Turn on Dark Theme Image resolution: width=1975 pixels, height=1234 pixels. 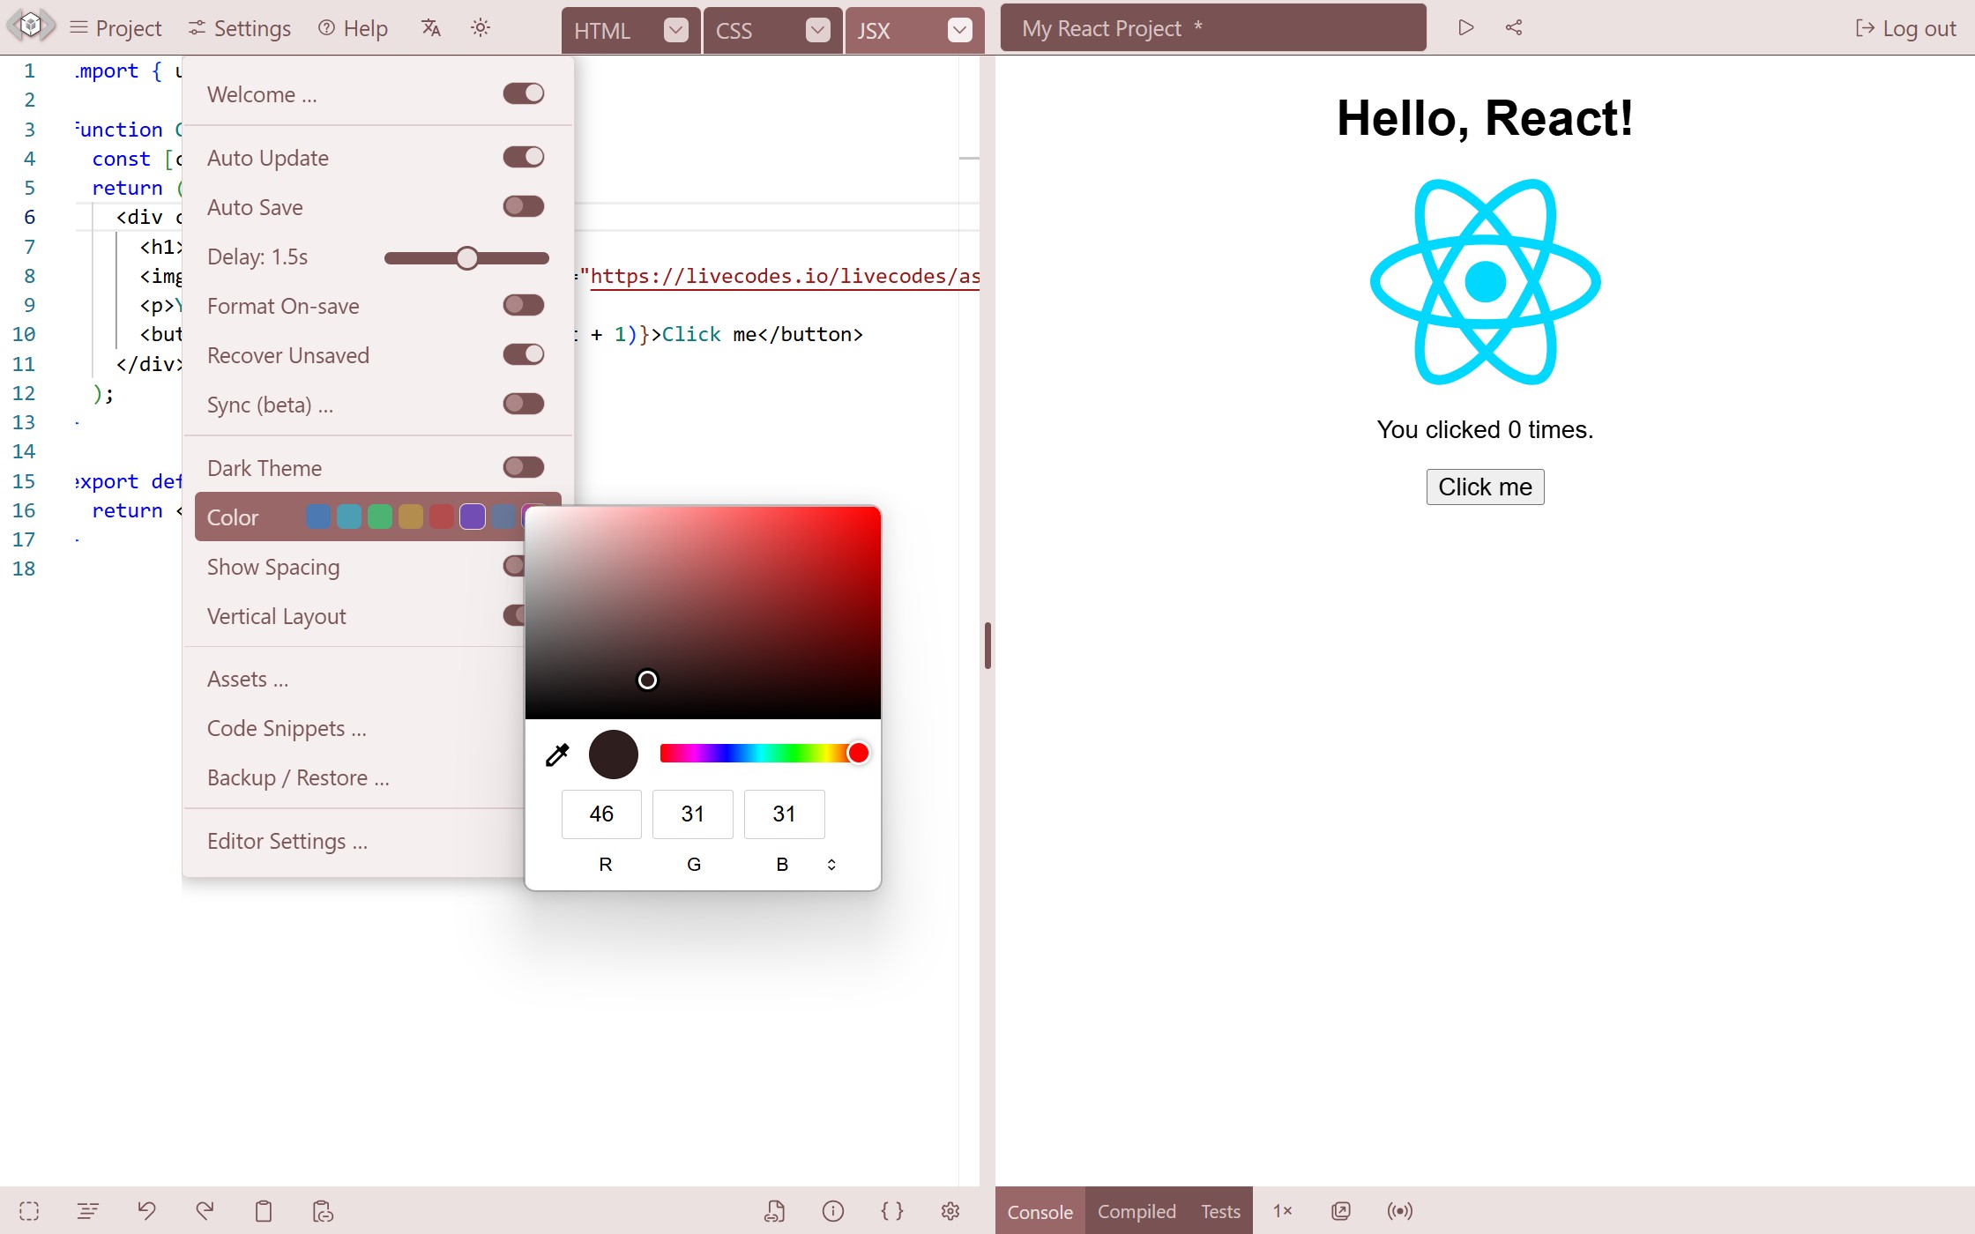click(522, 467)
